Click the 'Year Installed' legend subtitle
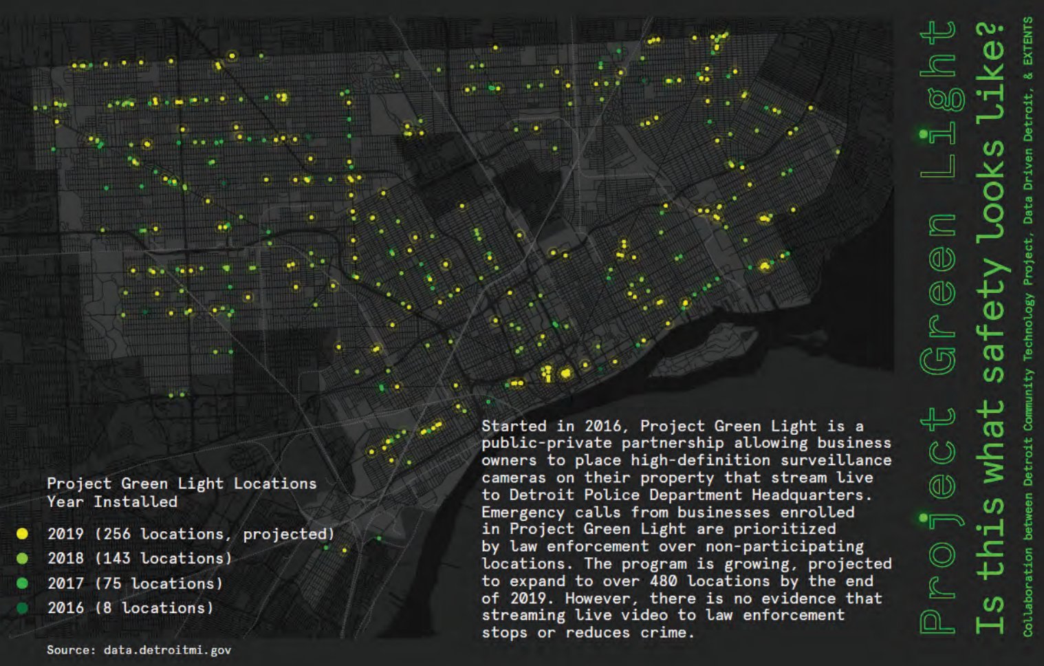1044x666 pixels. [x=112, y=502]
